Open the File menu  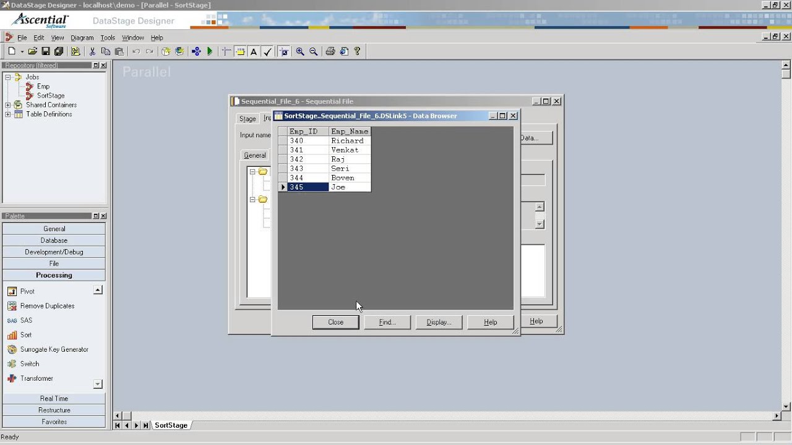click(22, 38)
